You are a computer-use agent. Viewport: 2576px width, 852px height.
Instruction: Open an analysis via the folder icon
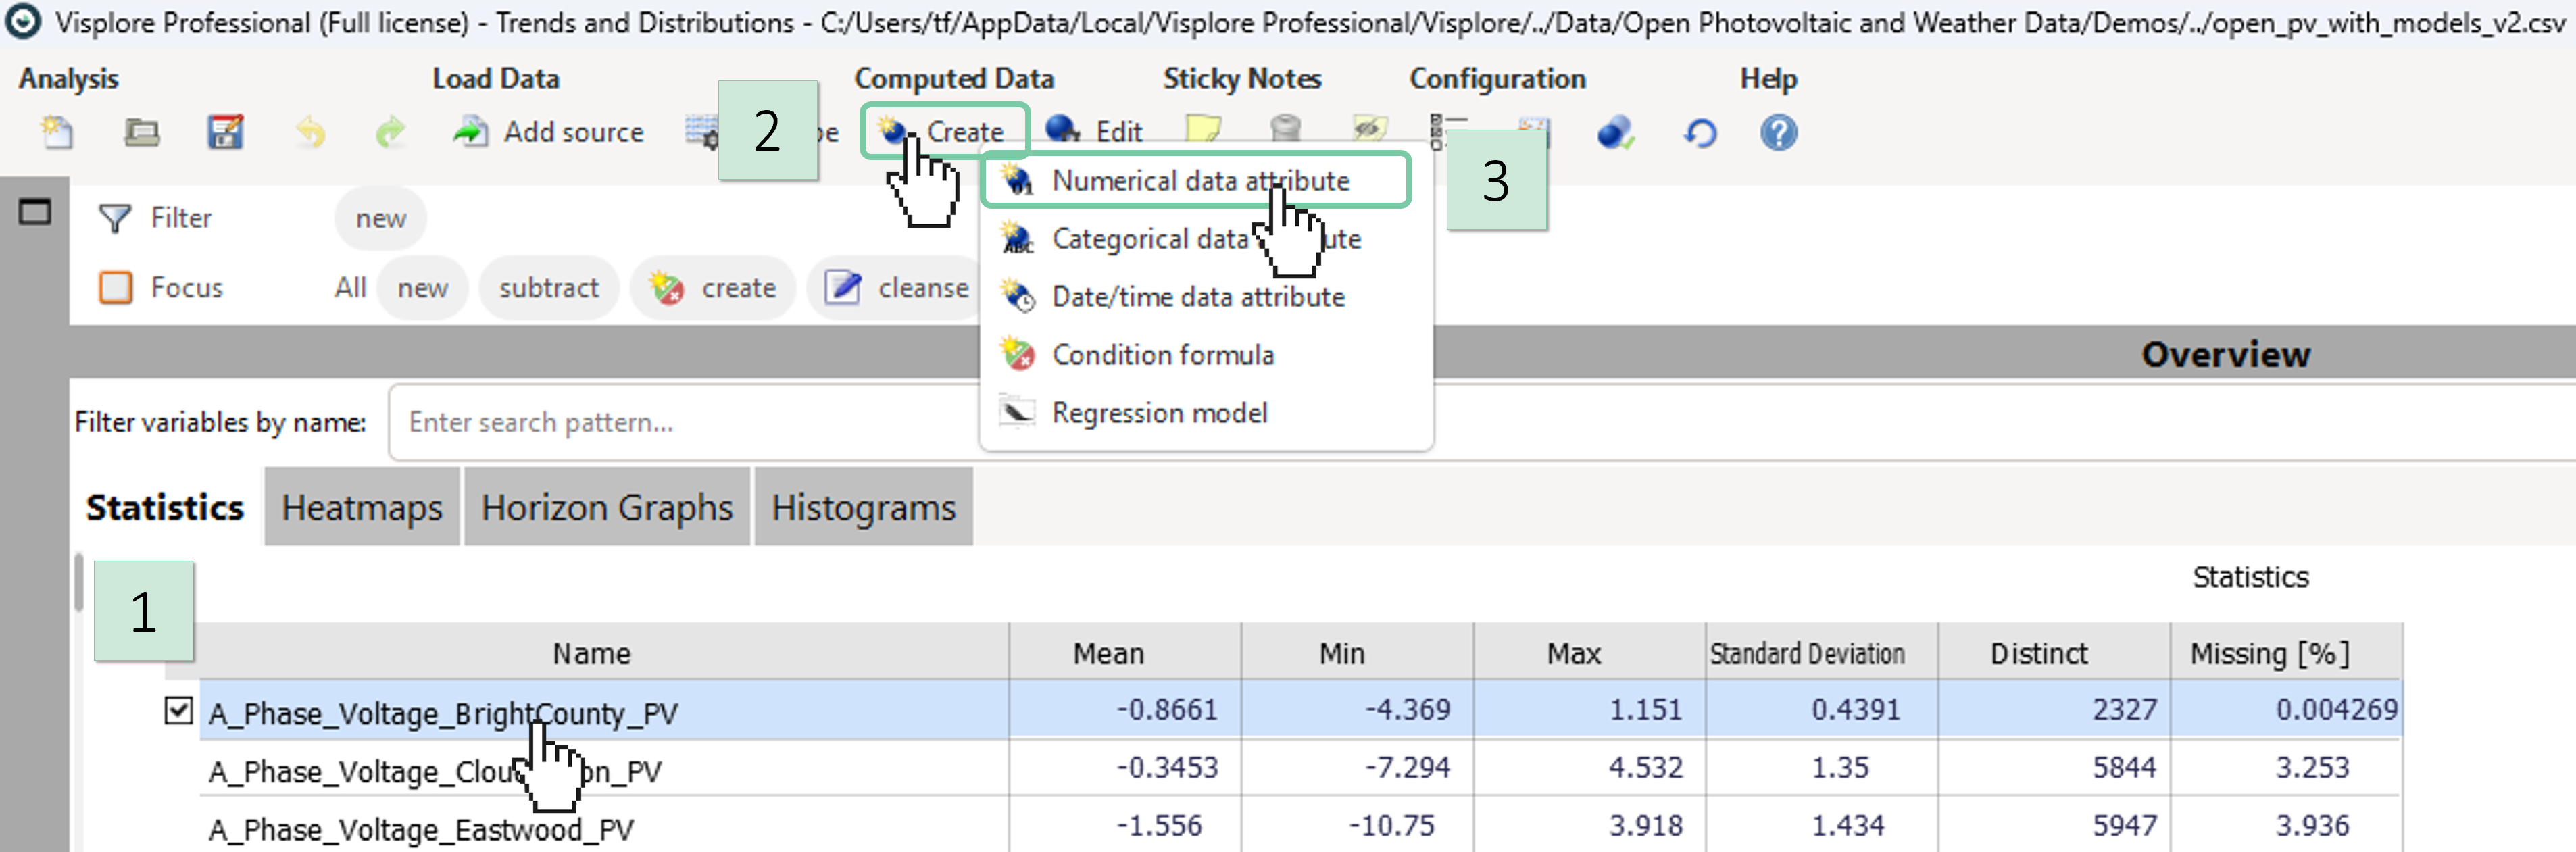(x=141, y=132)
